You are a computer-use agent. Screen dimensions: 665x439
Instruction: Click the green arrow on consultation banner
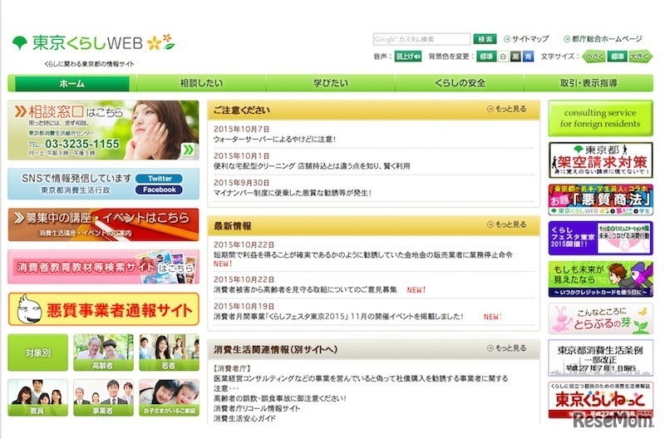click(x=189, y=150)
